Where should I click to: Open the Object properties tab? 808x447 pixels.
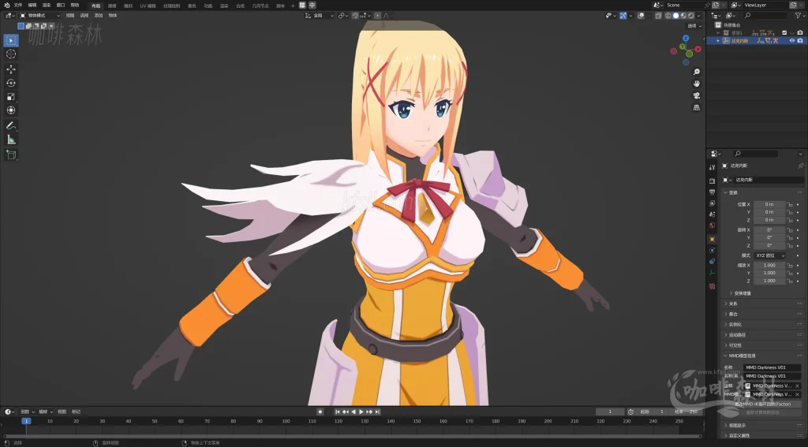coord(713,239)
